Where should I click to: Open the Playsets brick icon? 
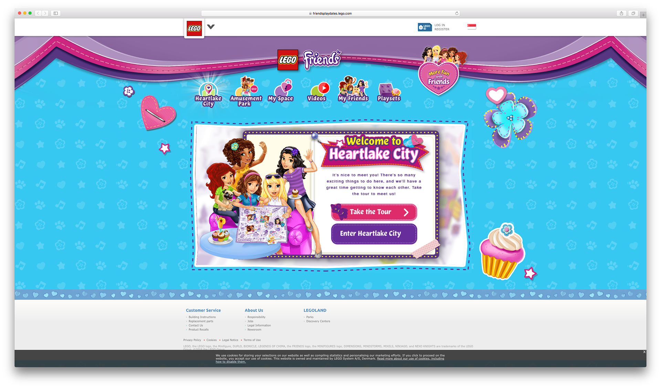[389, 92]
